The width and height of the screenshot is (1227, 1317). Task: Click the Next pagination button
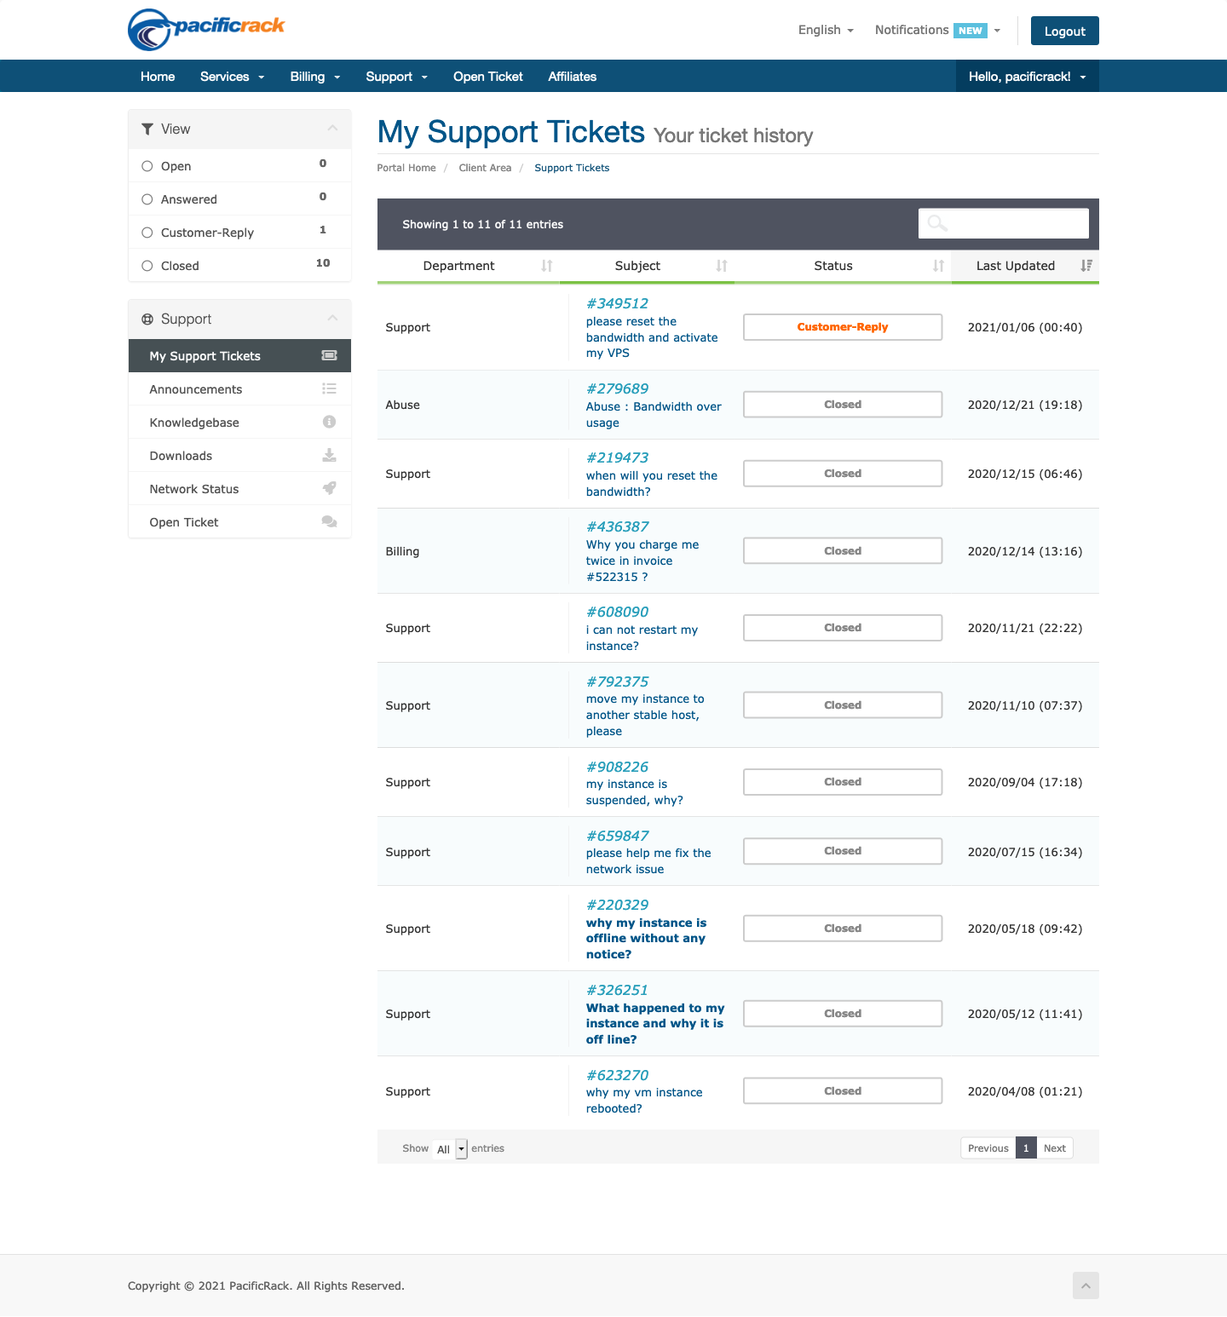(1055, 1148)
